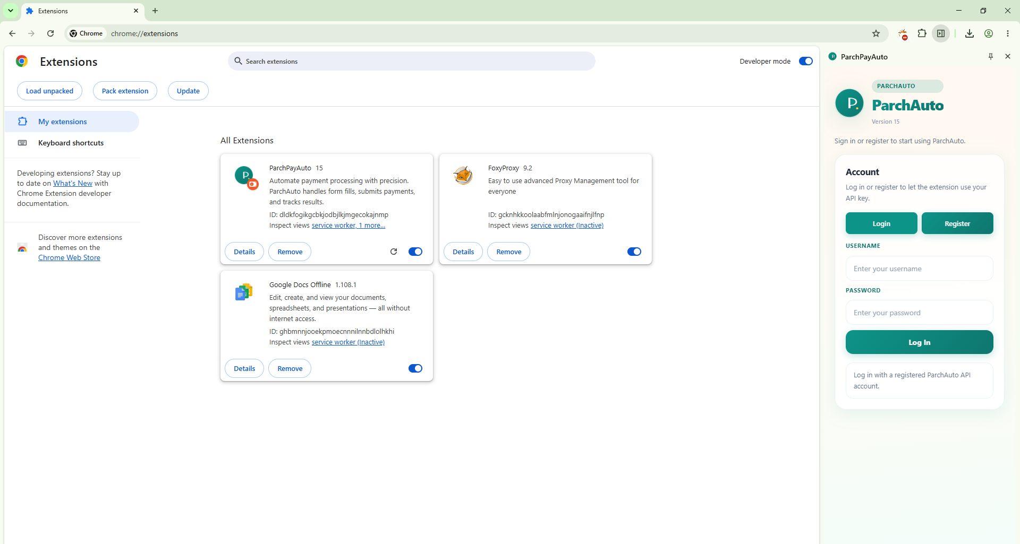Focus the password input field
Image resolution: width=1020 pixels, height=544 pixels.
[x=920, y=313]
